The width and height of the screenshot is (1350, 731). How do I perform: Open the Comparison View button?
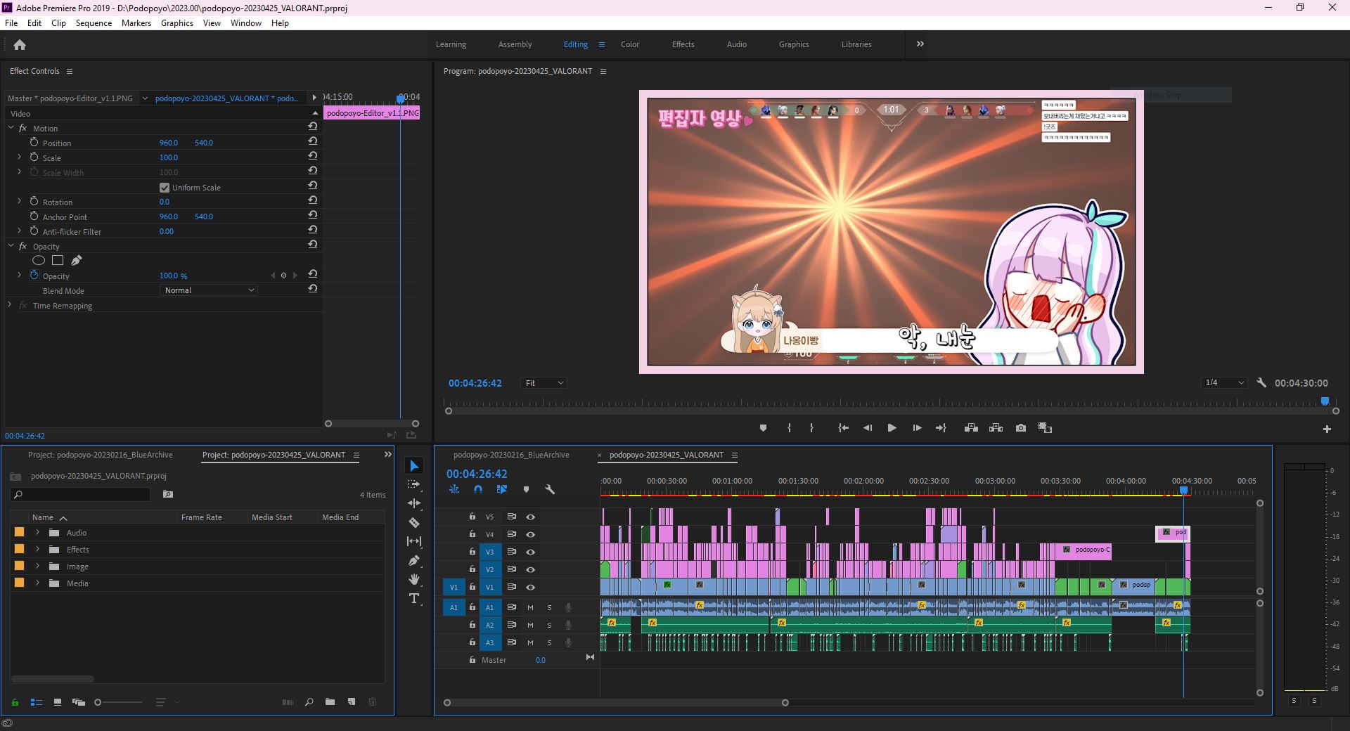coord(1045,428)
